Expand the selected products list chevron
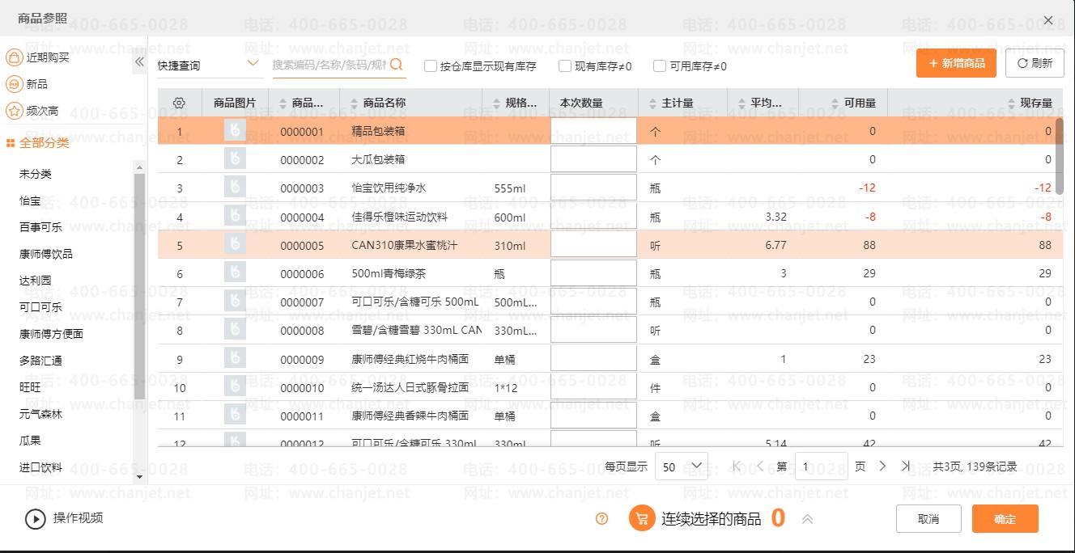The image size is (1075, 553). point(807,519)
